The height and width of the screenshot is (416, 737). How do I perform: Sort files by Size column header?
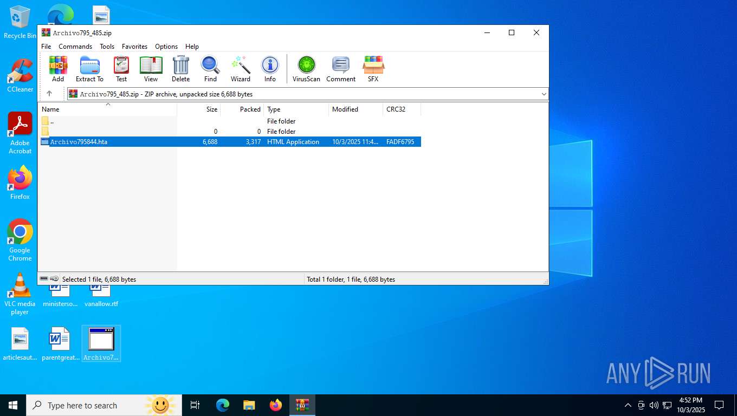click(x=199, y=109)
